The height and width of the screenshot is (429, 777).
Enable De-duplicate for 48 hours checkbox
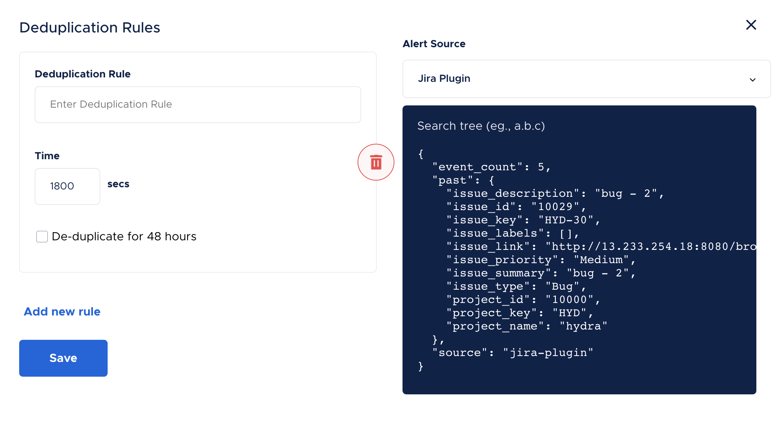click(x=42, y=237)
